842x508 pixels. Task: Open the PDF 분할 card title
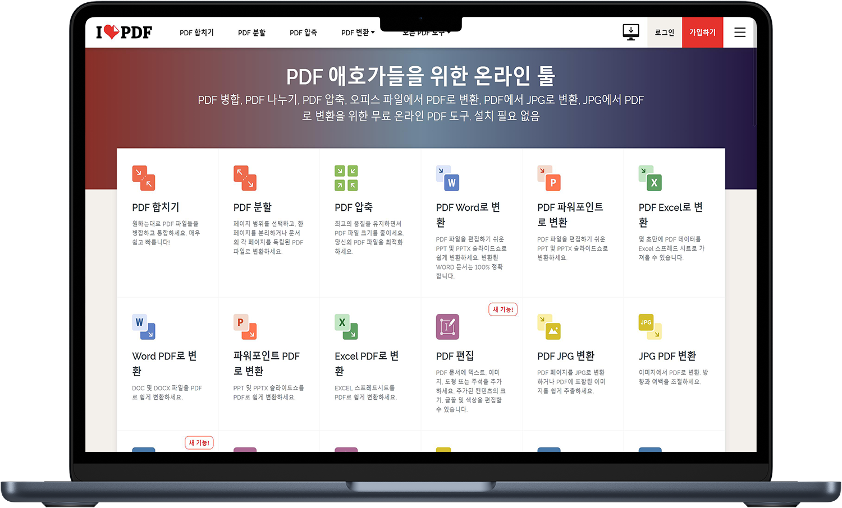pyautogui.click(x=253, y=207)
